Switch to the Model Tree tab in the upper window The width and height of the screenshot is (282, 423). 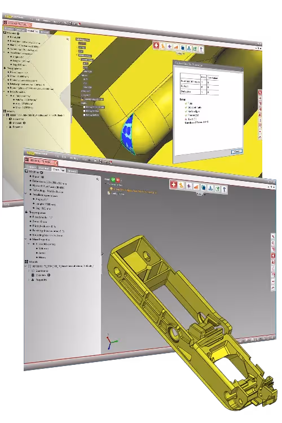tap(33, 31)
